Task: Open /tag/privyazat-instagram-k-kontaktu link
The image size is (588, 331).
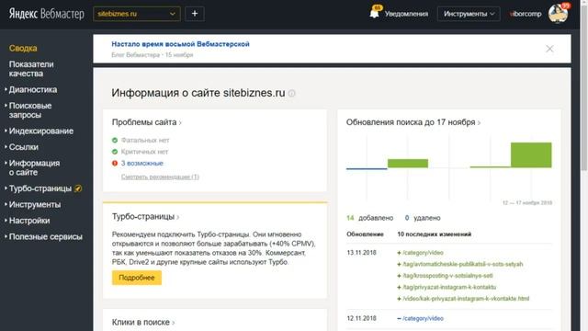Action: coord(449,287)
